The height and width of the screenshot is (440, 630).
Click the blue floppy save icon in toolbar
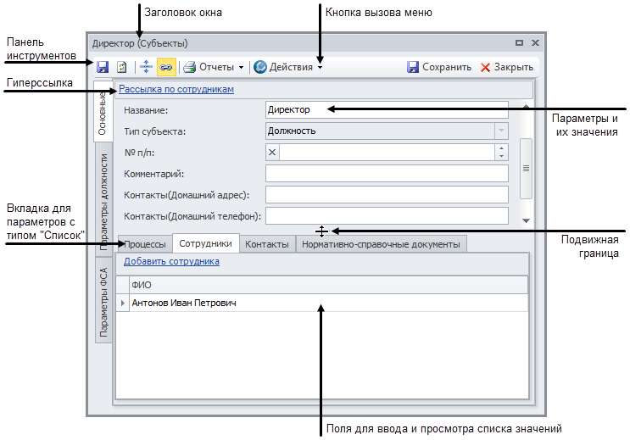point(103,67)
